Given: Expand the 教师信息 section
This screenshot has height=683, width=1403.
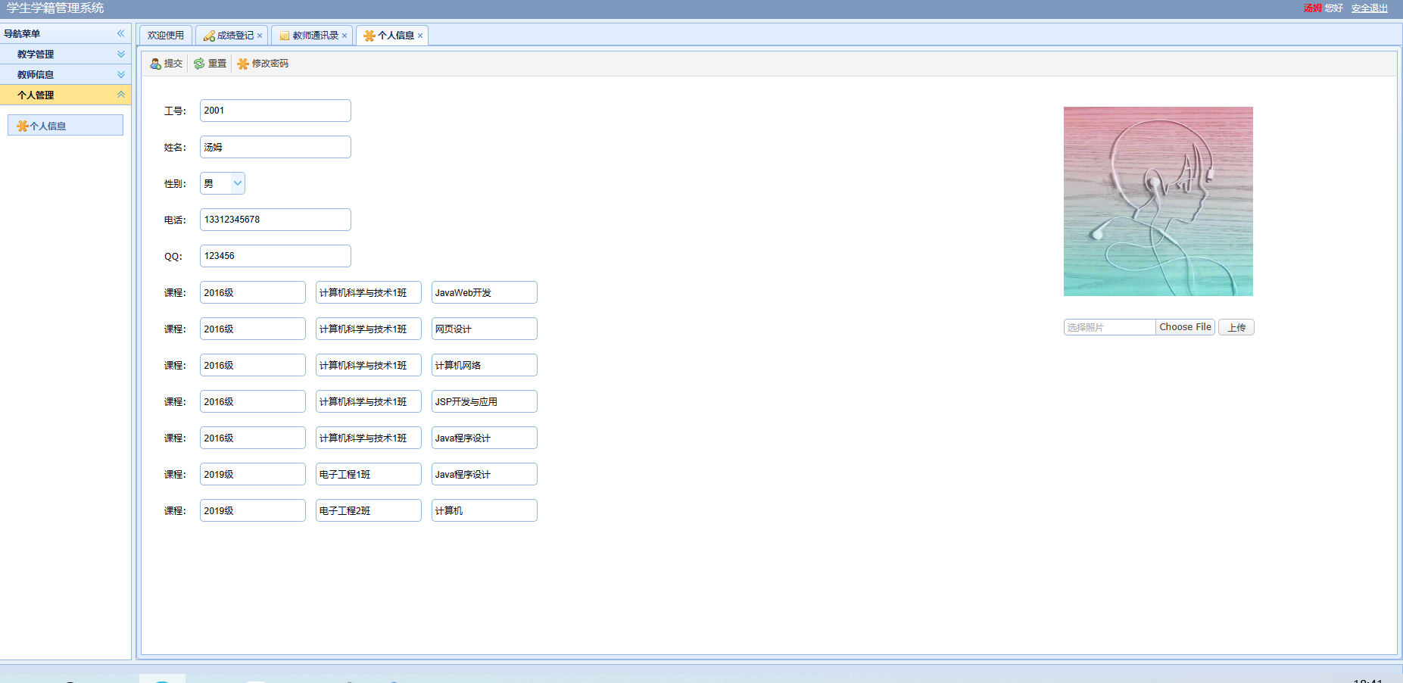Looking at the screenshot, I should 120,74.
